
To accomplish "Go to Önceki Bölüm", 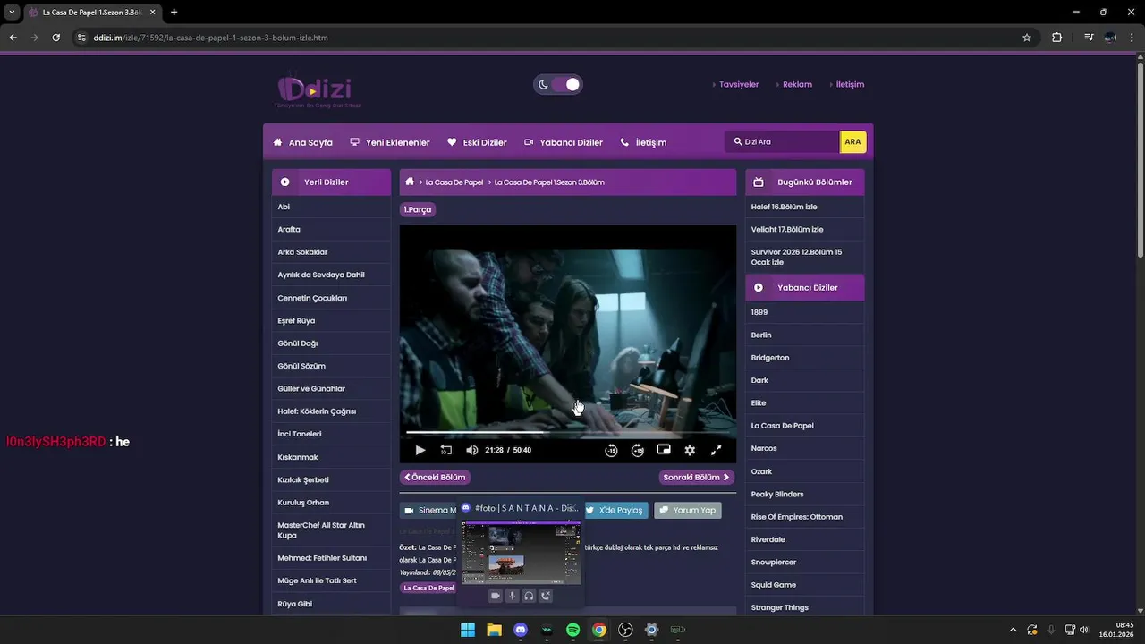I will (x=435, y=478).
